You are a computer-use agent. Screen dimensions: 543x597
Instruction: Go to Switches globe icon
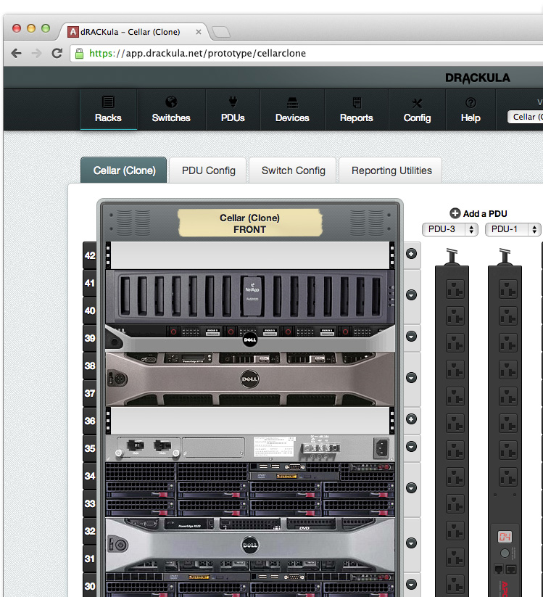click(x=171, y=102)
